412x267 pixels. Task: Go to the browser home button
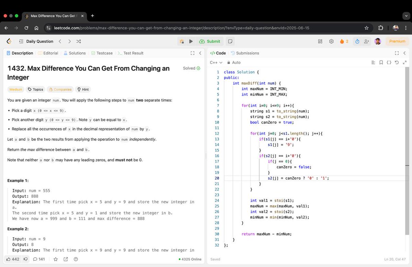[x=36, y=28]
